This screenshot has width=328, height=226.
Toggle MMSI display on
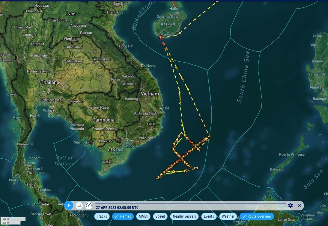pyautogui.click(x=143, y=216)
